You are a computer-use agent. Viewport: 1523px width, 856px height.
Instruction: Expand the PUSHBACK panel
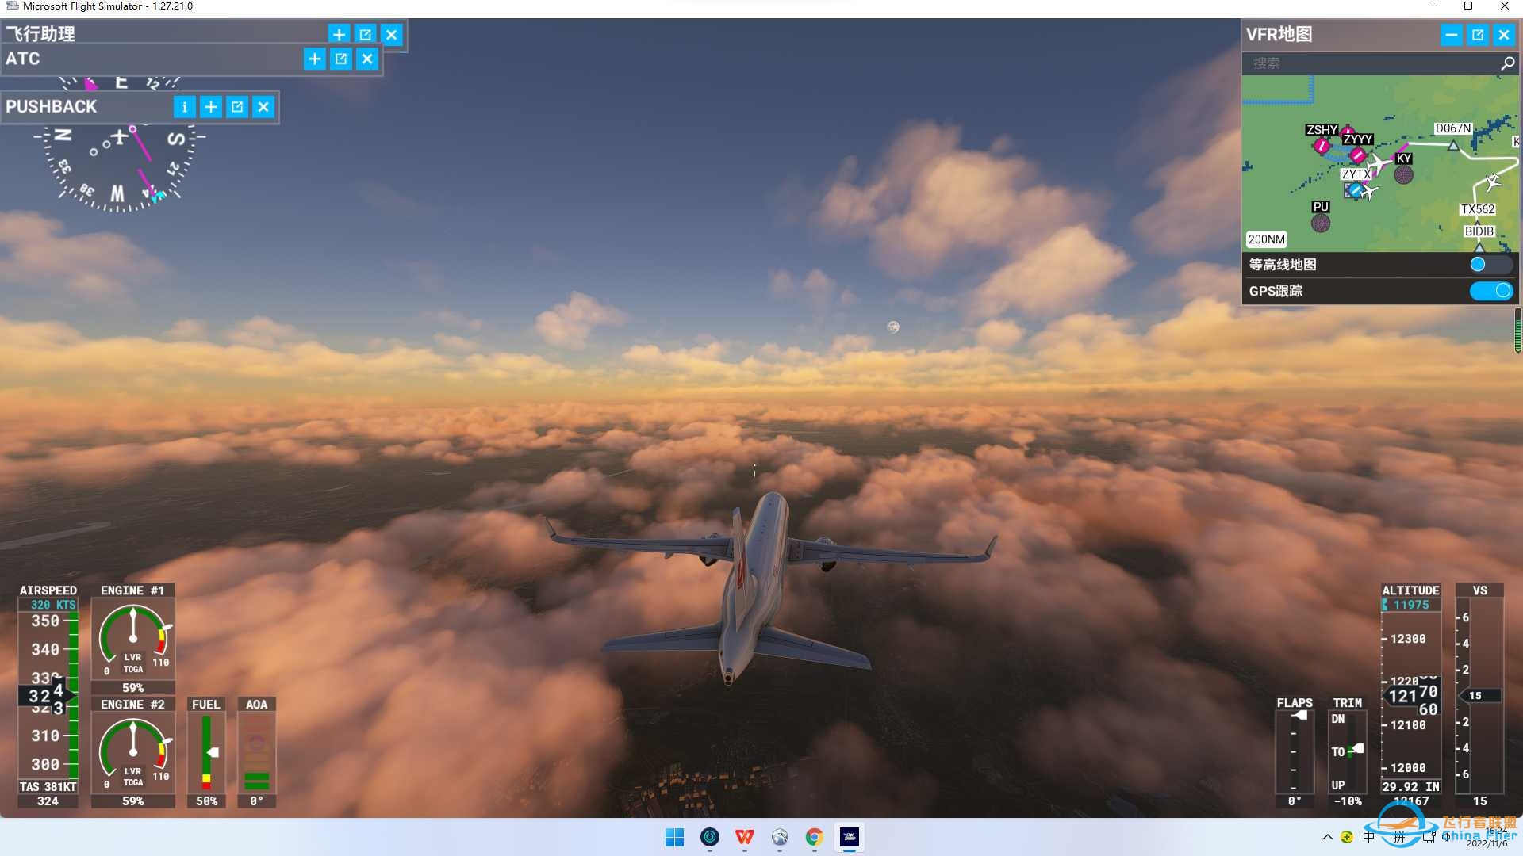[x=210, y=107]
